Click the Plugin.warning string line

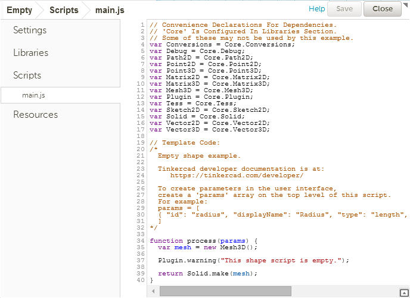point(253,261)
